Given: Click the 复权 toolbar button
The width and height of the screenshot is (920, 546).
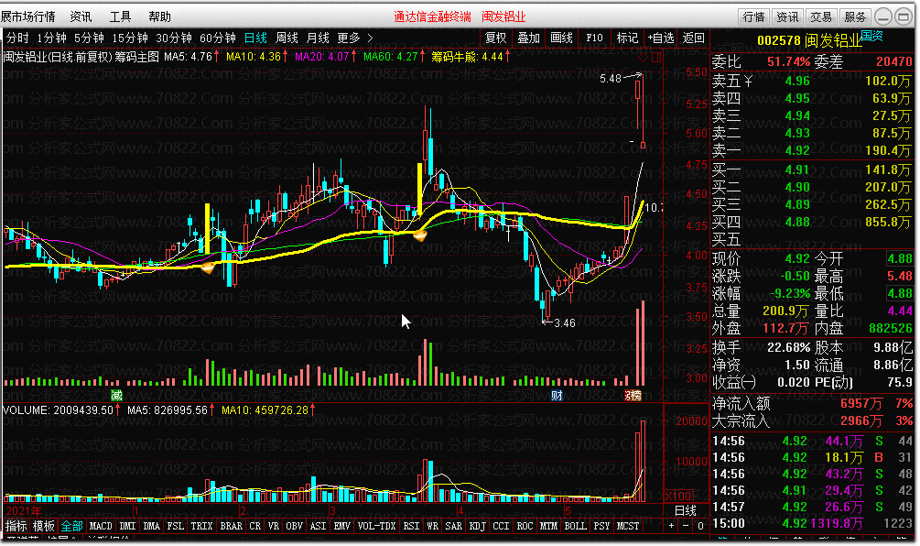Looking at the screenshot, I should click(496, 38).
